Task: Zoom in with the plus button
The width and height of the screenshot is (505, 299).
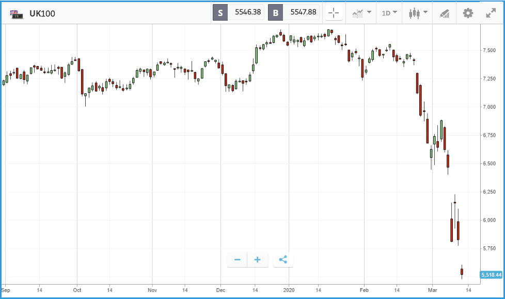Action: pos(257,260)
